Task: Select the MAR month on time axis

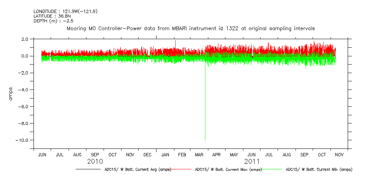Action: (x=199, y=154)
